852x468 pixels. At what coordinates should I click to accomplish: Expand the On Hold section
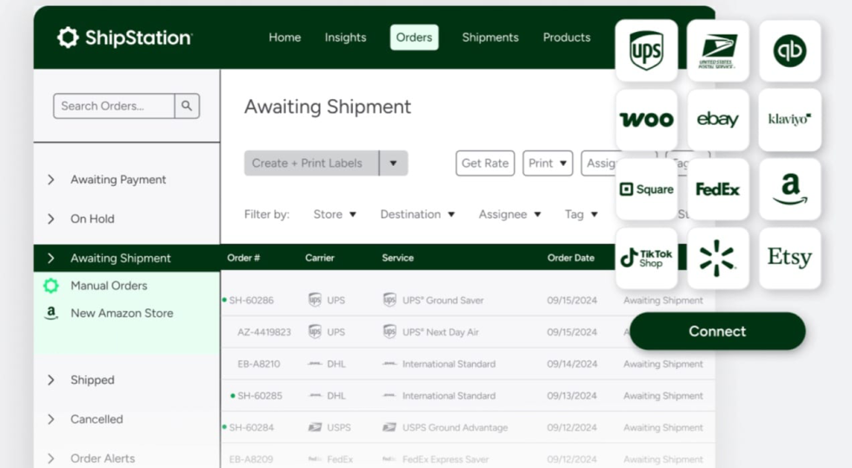51,219
